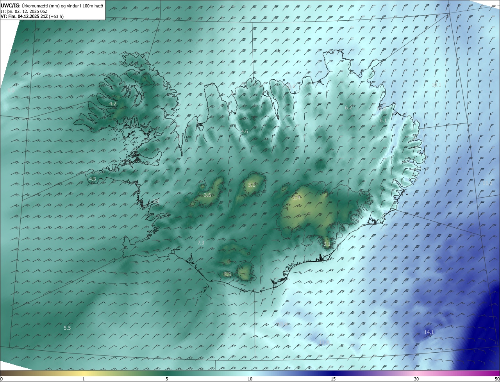Click the 4.6 value on the map
The height and width of the screenshot is (382, 500).
point(245,132)
